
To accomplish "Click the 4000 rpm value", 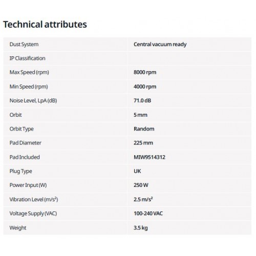I will coord(145,87).
